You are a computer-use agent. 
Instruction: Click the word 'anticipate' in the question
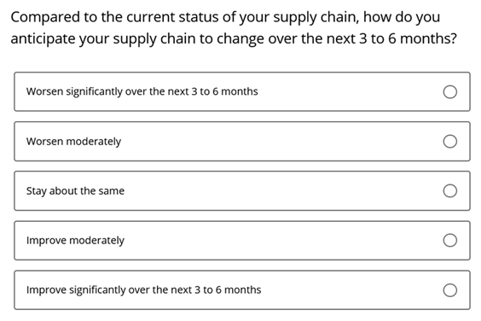pyautogui.click(x=43, y=39)
